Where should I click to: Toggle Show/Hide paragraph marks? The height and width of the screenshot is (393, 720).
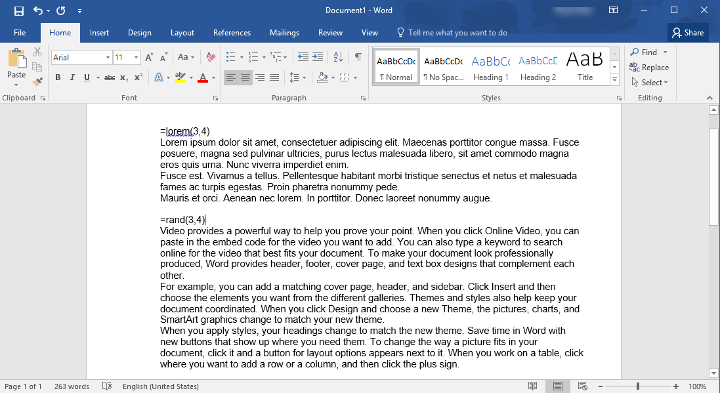[358, 57]
